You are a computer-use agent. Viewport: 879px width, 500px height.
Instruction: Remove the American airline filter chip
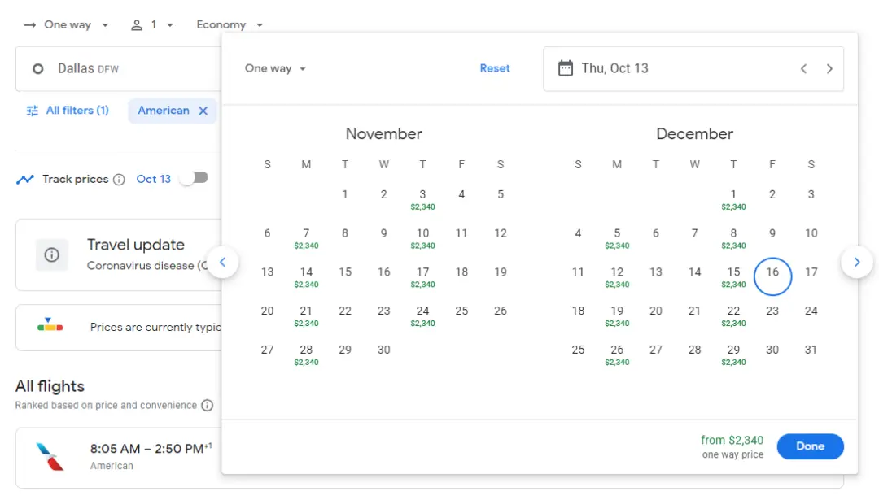click(203, 111)
